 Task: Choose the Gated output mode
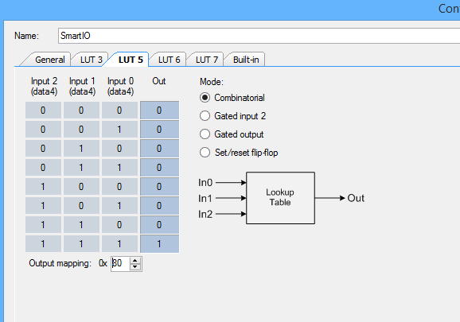(x=205, y=134)
